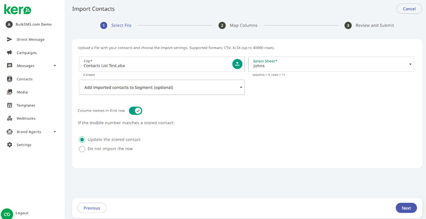The width and height of the screenshot is (426, 219).
Task: Click the Brand Agents robot icon
Action: tap(10, 132)
